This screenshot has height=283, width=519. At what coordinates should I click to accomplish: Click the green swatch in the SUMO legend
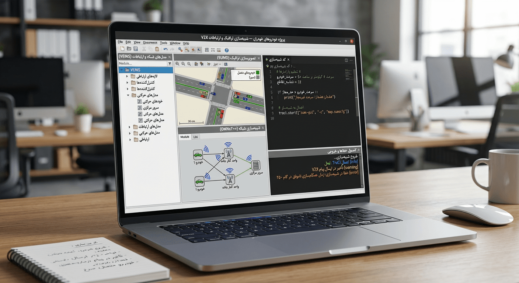[258, 73]
